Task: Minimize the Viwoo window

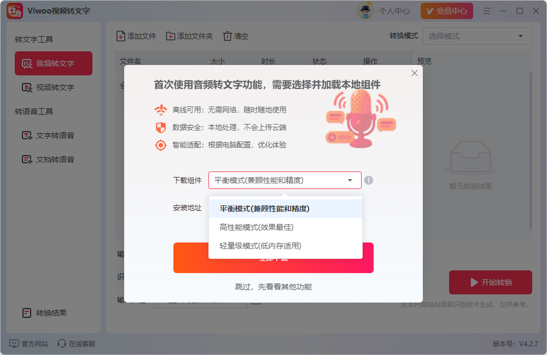Action: 503,11
